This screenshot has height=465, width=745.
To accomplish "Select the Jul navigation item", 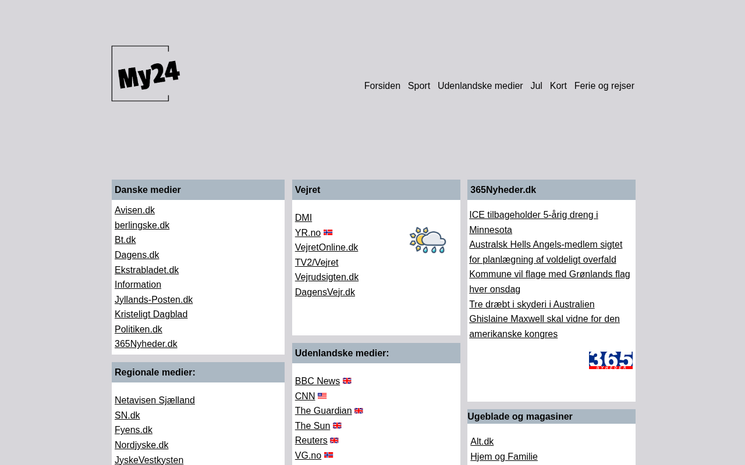I will [537, 86].
